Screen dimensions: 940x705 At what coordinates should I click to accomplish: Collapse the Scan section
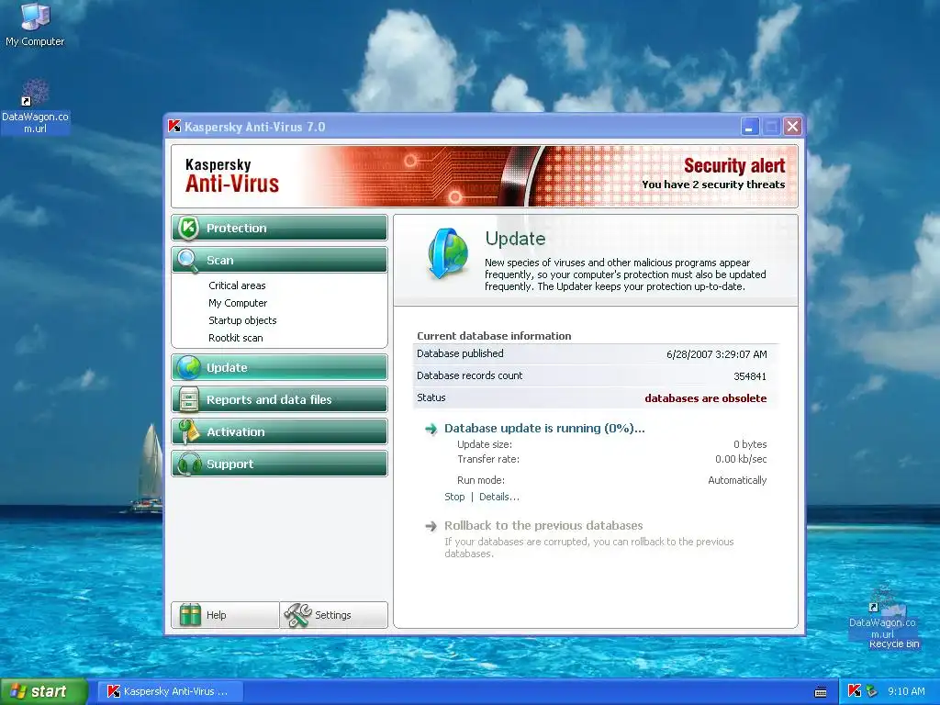click(x=279, y=260)
